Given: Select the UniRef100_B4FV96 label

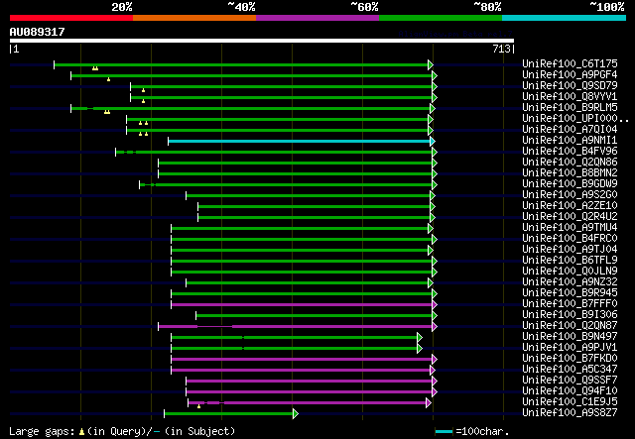Looking at the screenshot, I should pos(570,151).
